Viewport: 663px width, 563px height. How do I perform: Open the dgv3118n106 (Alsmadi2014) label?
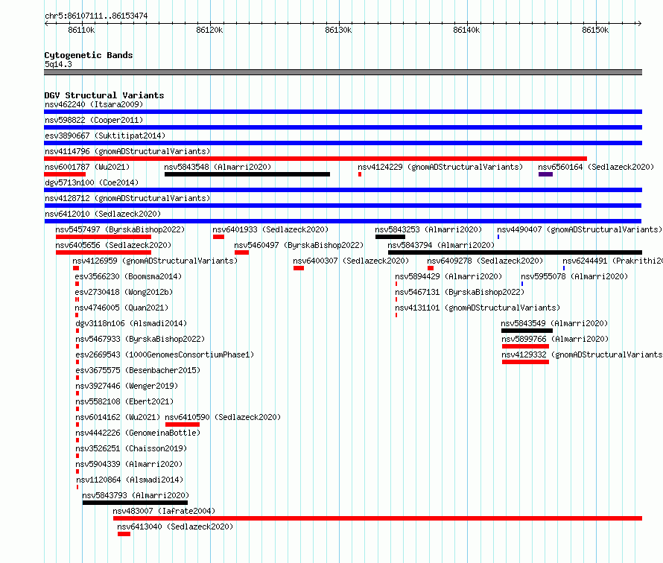131,323
